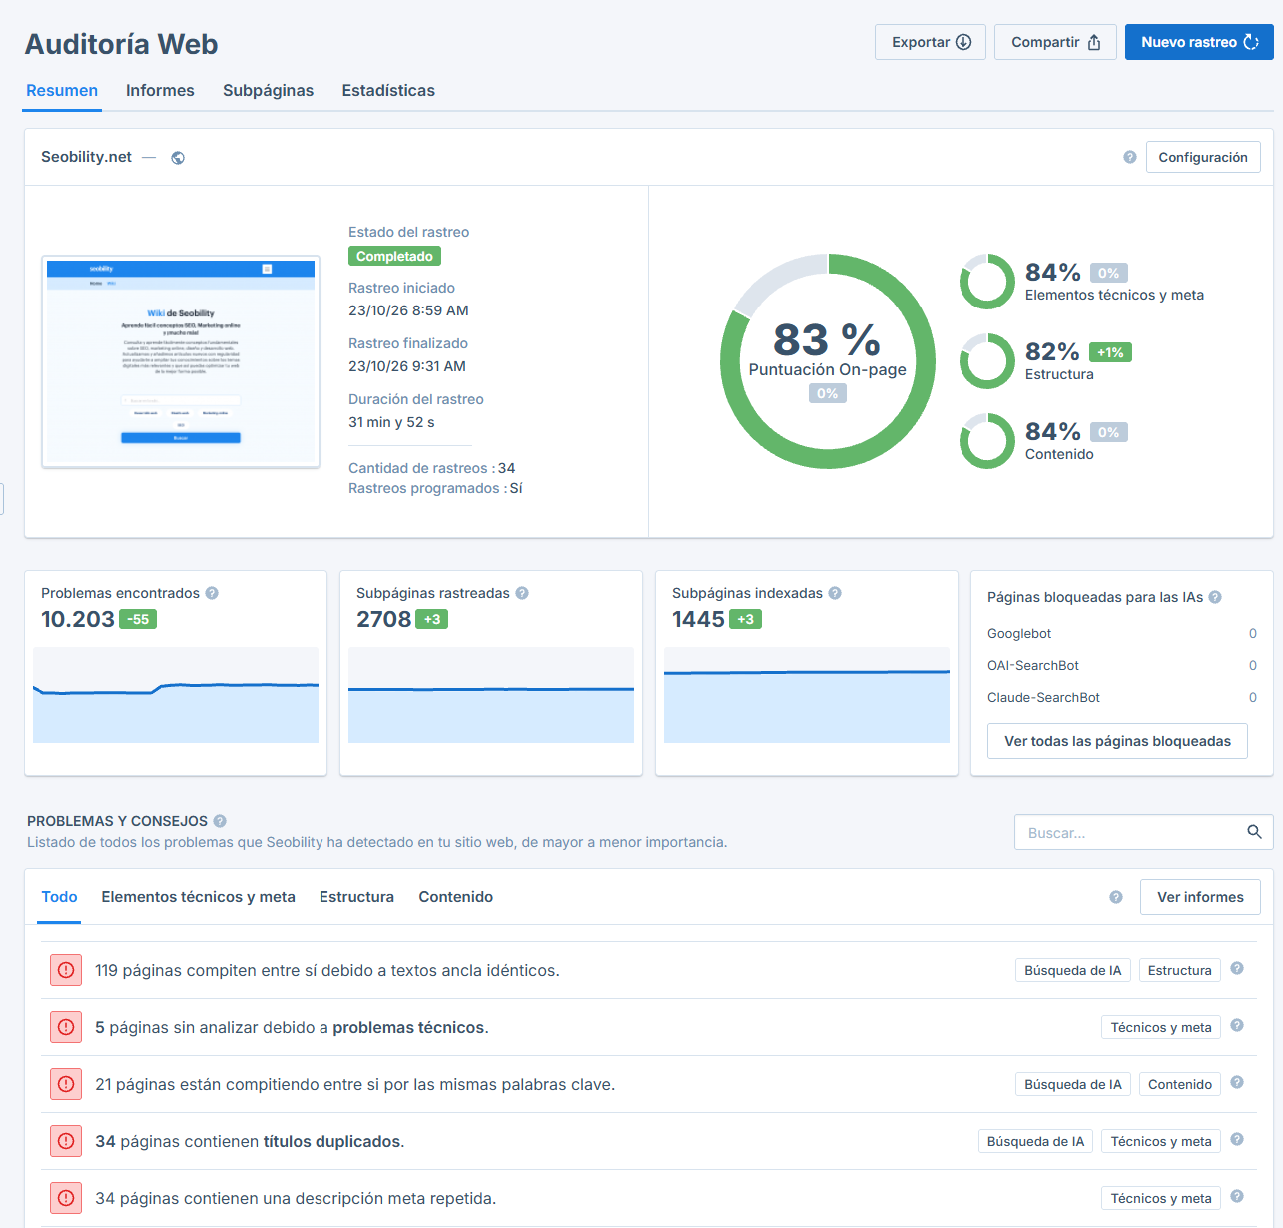Click the Búsqueda de IA tag on 119 páginas row
This screenshot has width=1283, height=1228.
(1073, 970)
